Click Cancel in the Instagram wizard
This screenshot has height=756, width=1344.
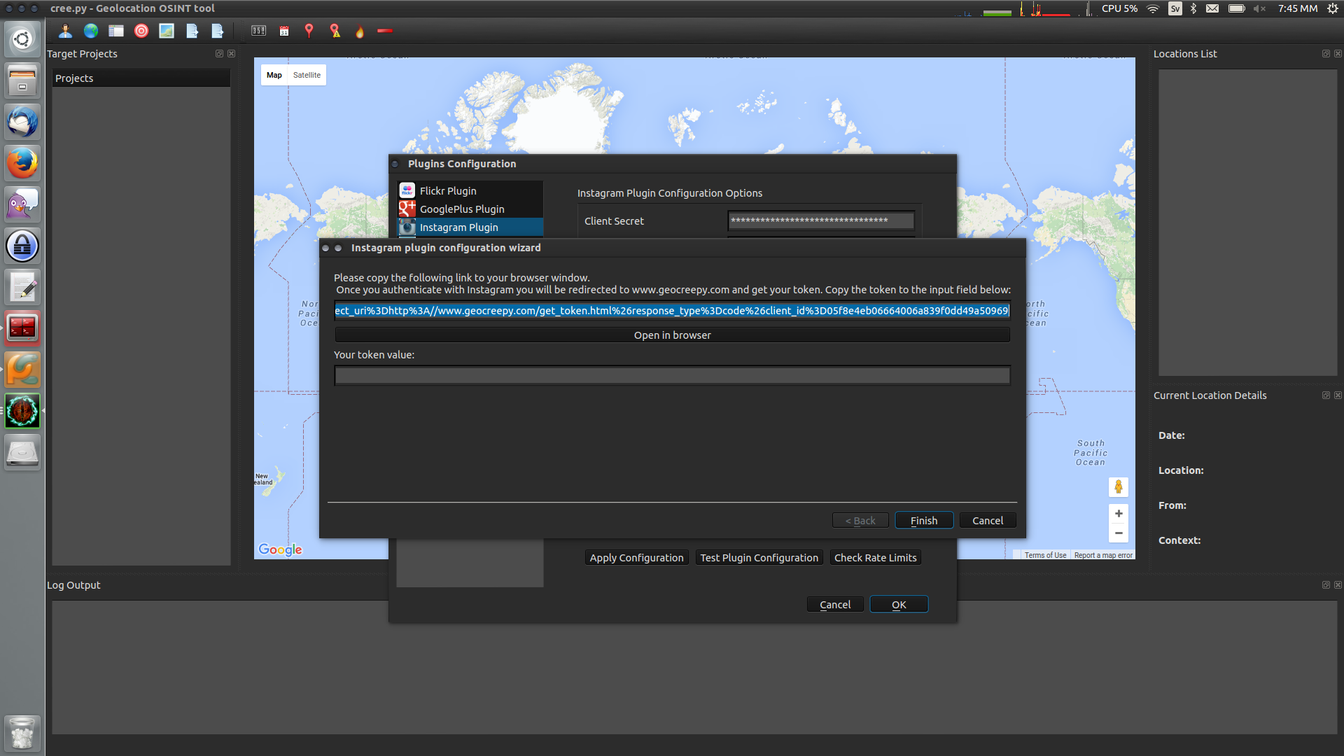point(988,520)
